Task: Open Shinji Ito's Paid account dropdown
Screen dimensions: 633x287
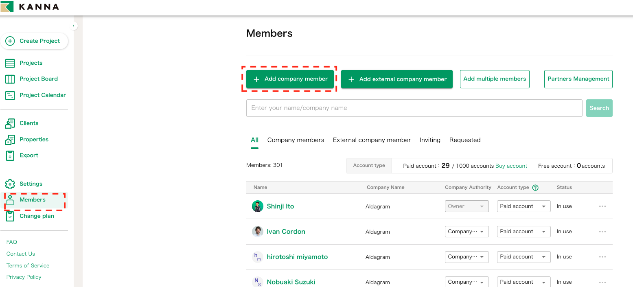Action: pyautogui.click(x=523, y=206)
